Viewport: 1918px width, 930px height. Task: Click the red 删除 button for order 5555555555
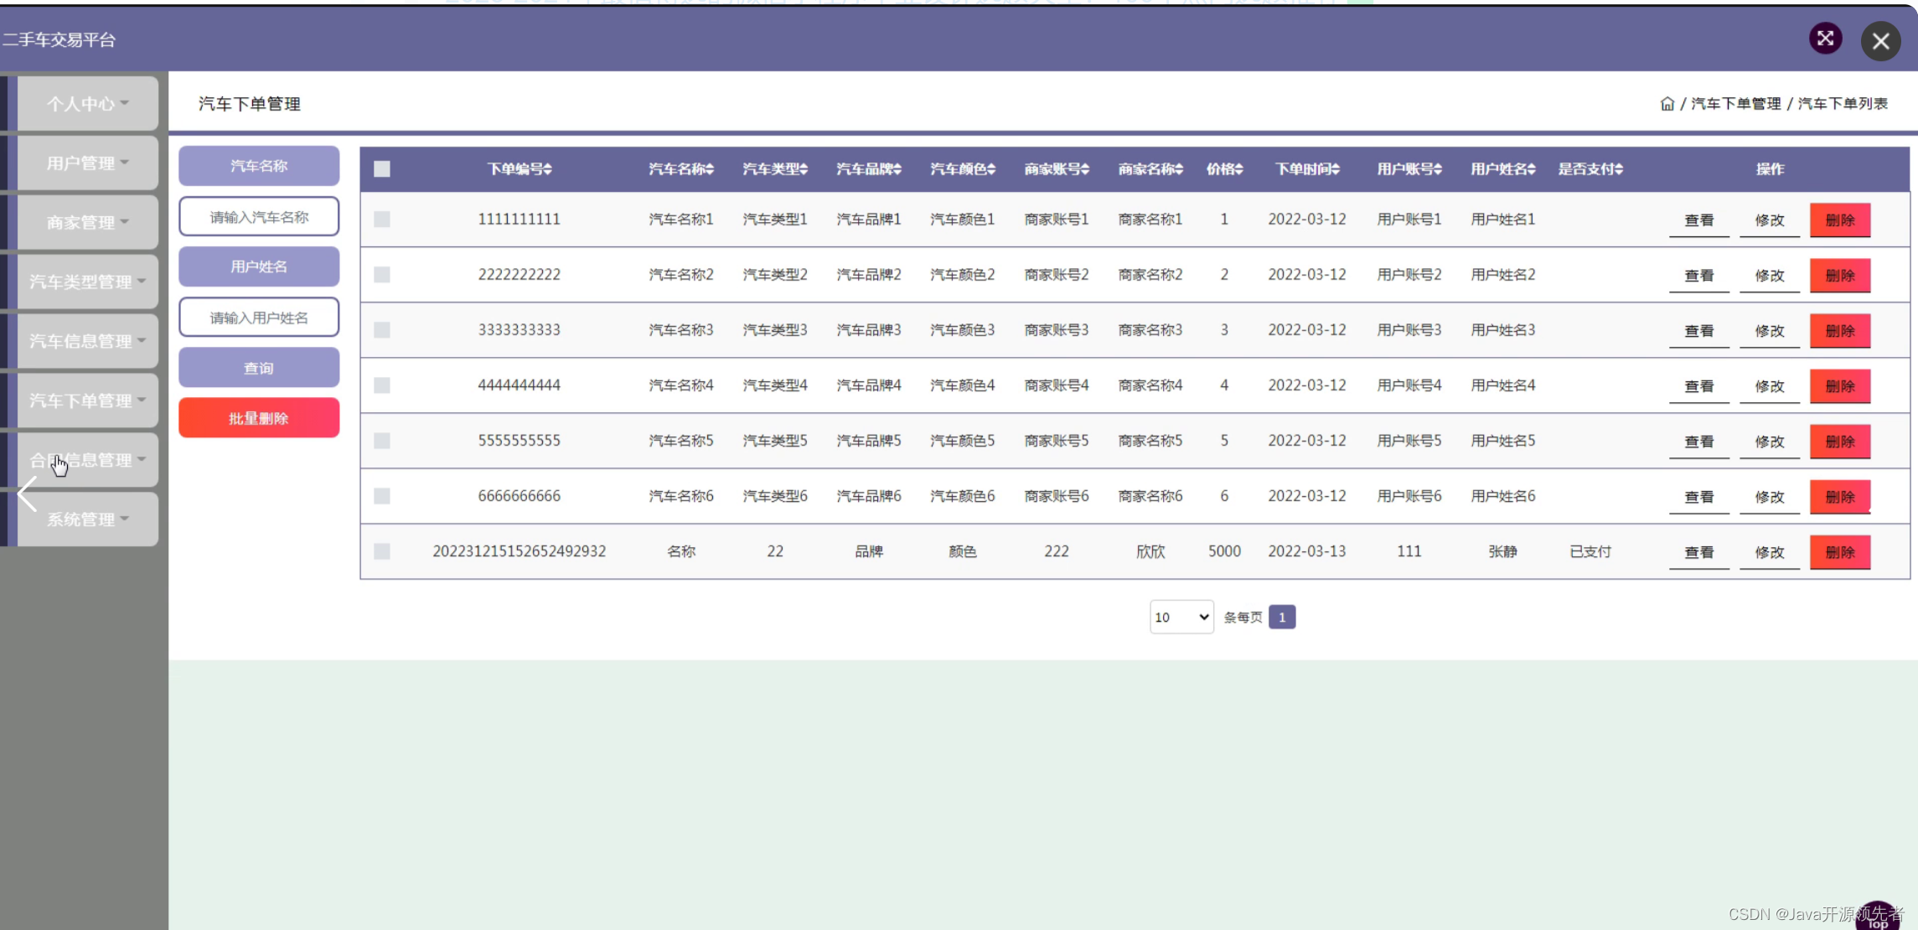[1839, 442]
